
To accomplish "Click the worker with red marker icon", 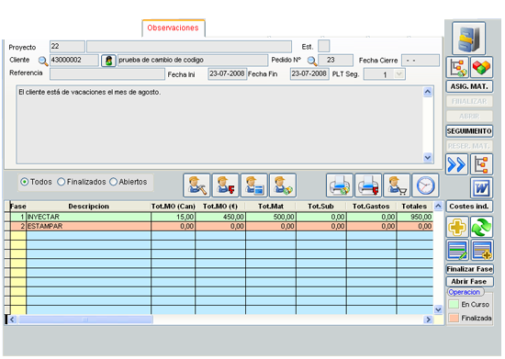I will [x=225, y=185].
